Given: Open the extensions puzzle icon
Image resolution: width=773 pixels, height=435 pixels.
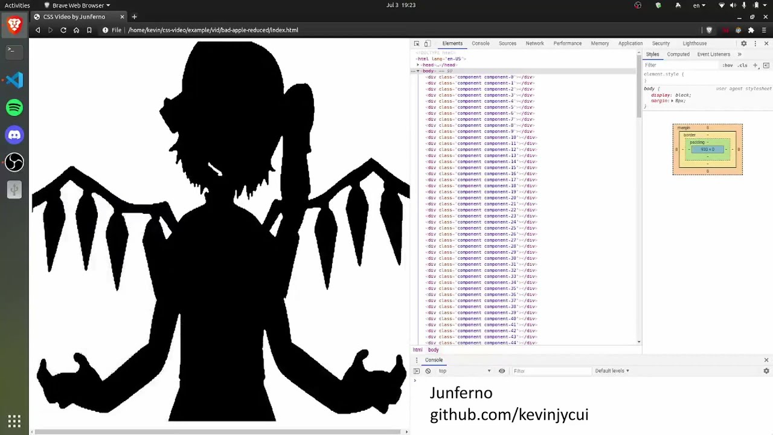Looking at the screenshot, I should tap(751, 30).
